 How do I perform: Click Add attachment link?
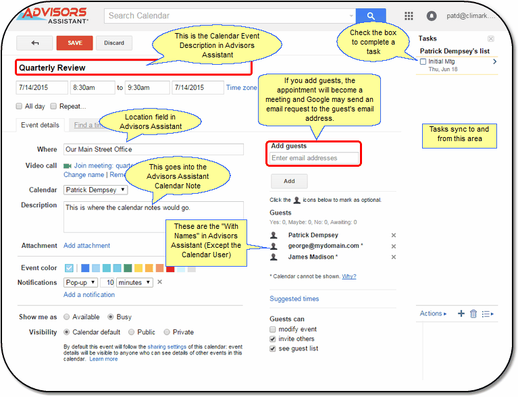tap(87, 245)
